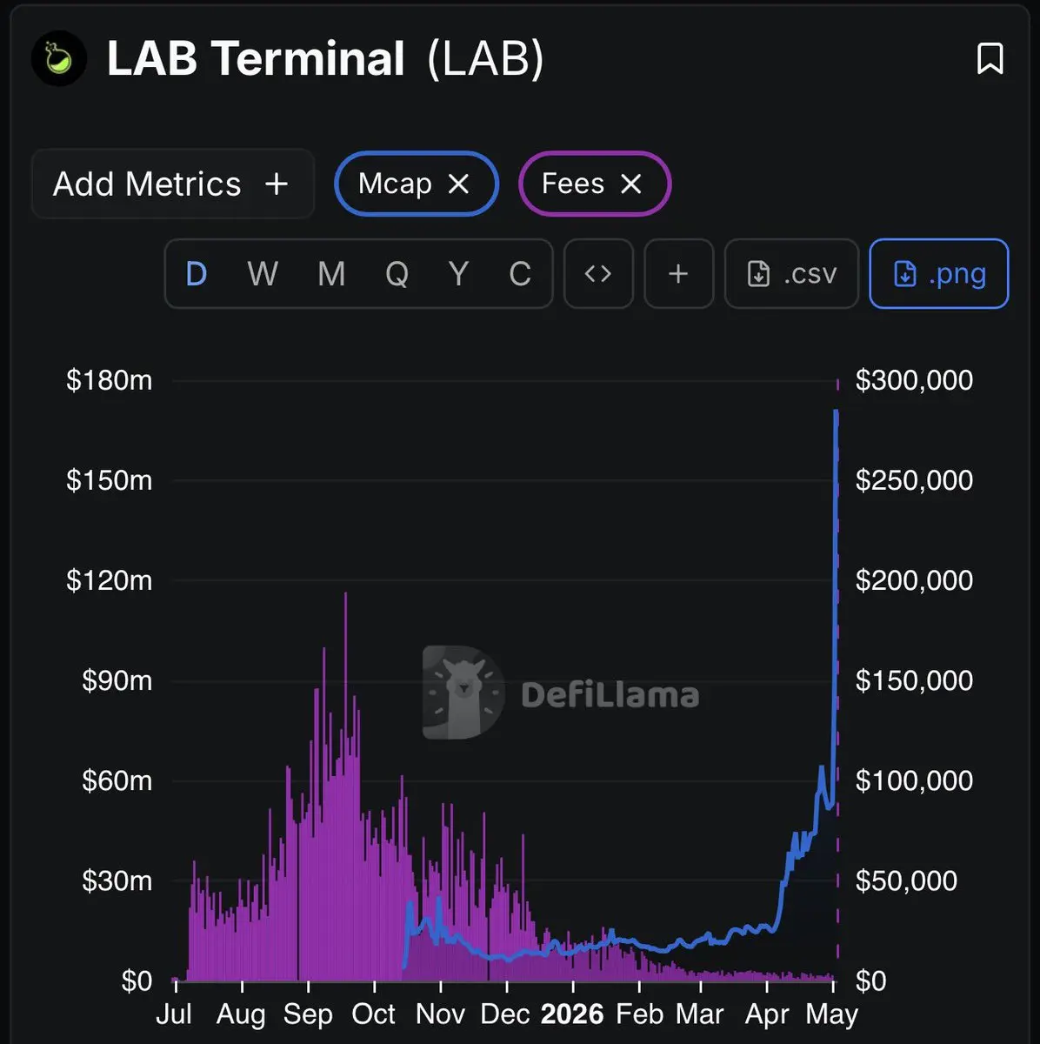Click the Feb x-axis label
Screen dimensions: 1040x1044
(639, 1014)
